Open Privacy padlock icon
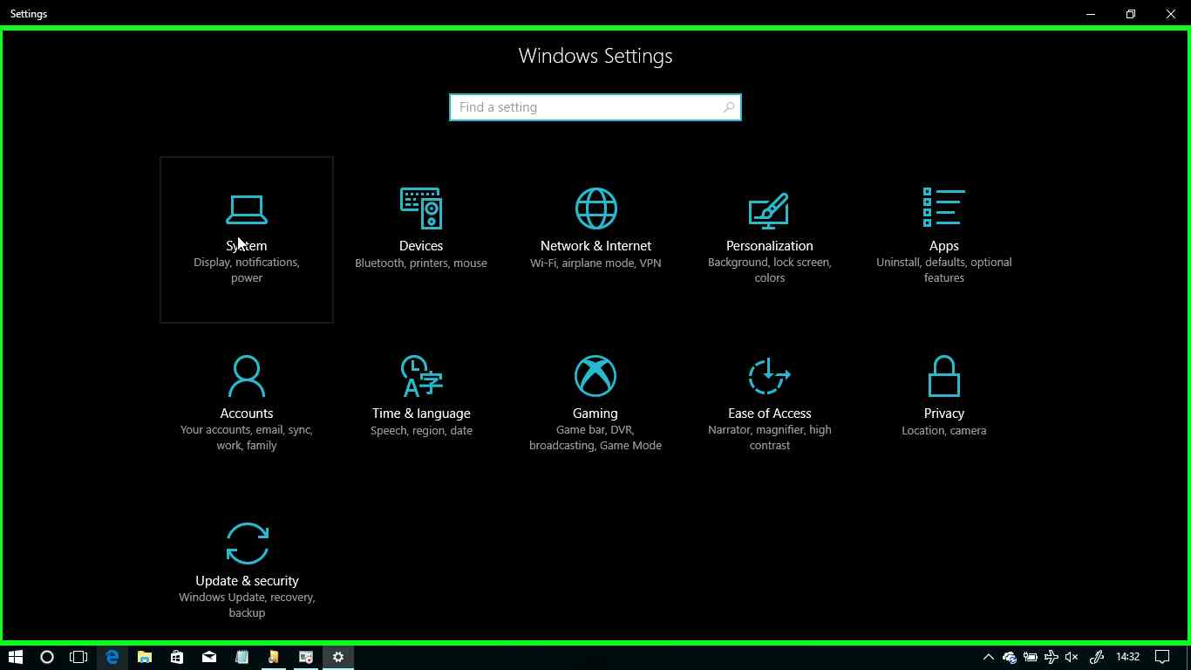 click(944, 376)
